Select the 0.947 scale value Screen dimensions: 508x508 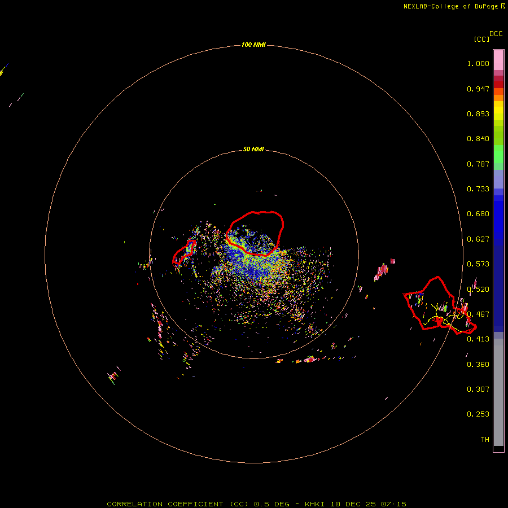pos(478,89)
